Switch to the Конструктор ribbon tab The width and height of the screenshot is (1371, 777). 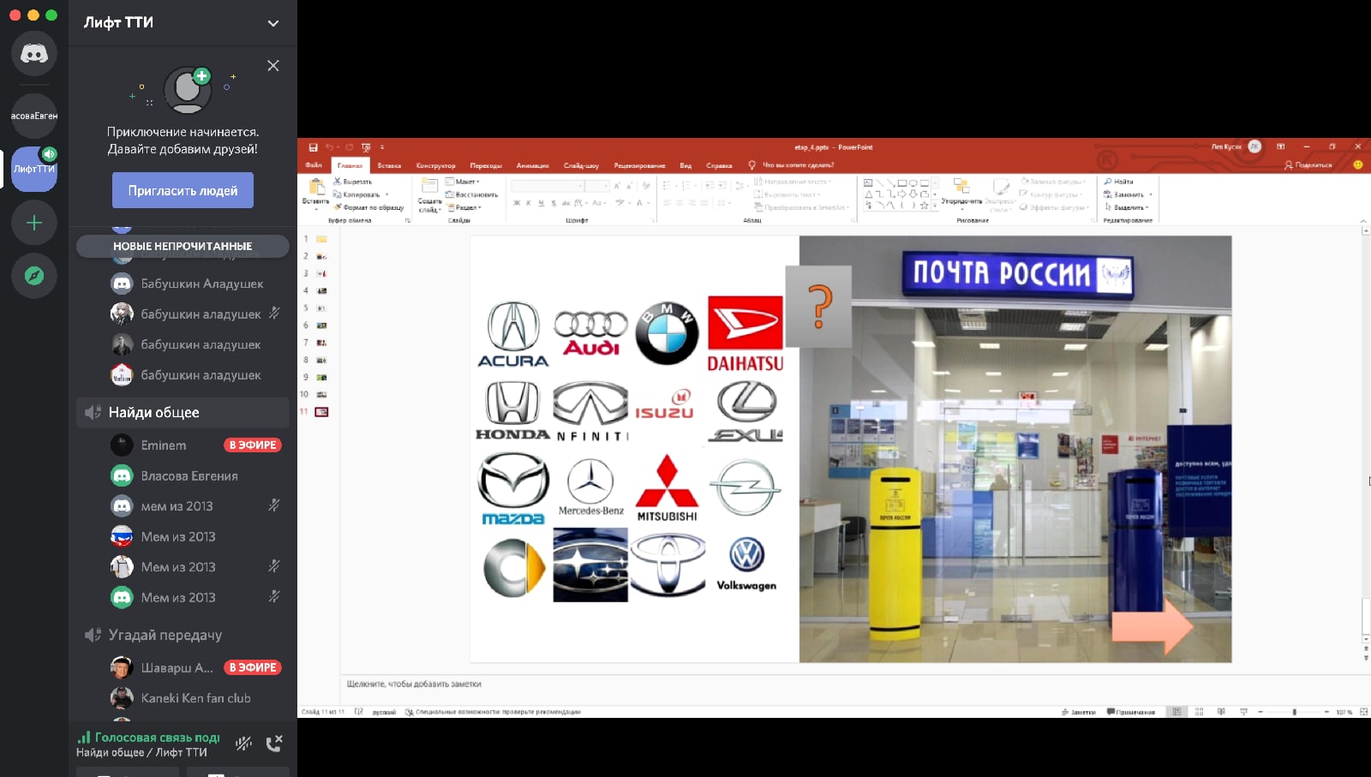[x=436, y=165]
